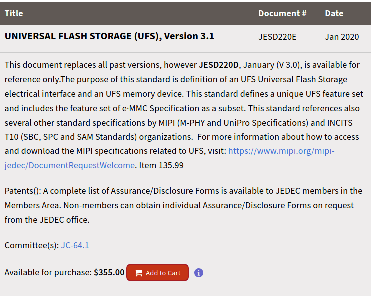Click the jedec/DocumentRequestWelcome link text
The image size is (373, 296).
[x=70, y=165]
